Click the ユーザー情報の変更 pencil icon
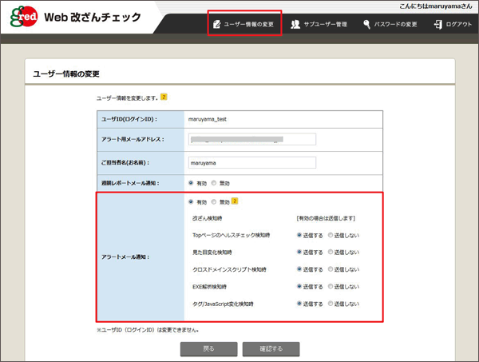Screen dimensions: 479x362 click(x=216, y=25)
